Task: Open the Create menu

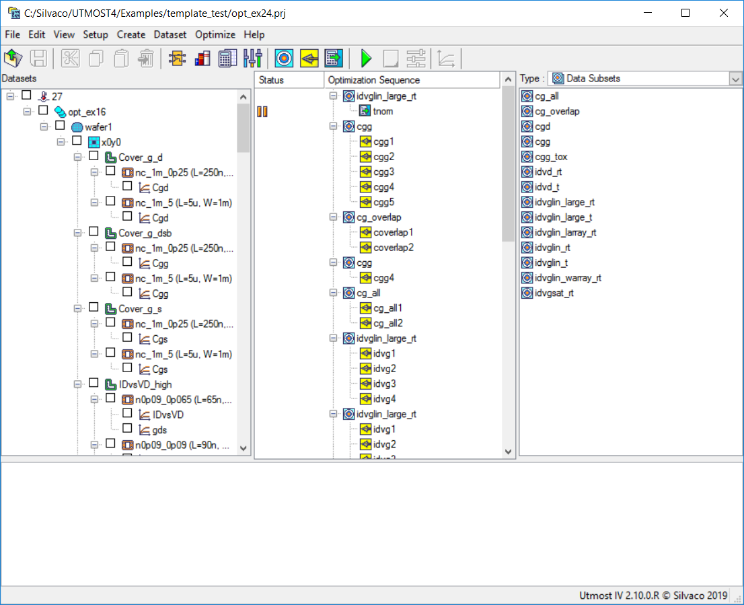Action: (x=131, y=34)
